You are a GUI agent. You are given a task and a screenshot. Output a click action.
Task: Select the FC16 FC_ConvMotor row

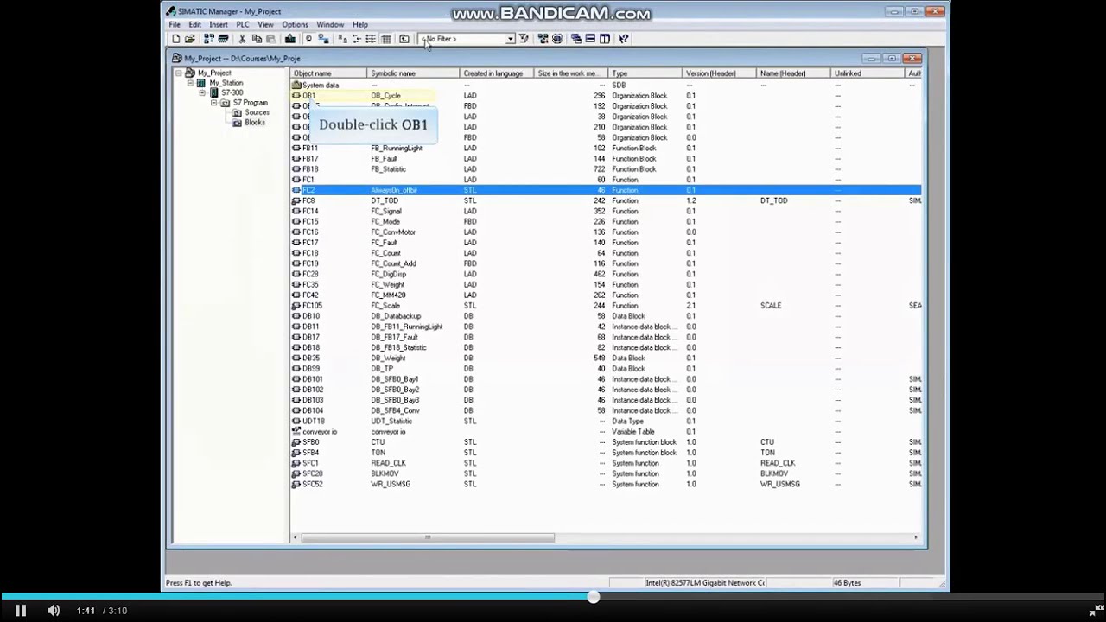606,232
